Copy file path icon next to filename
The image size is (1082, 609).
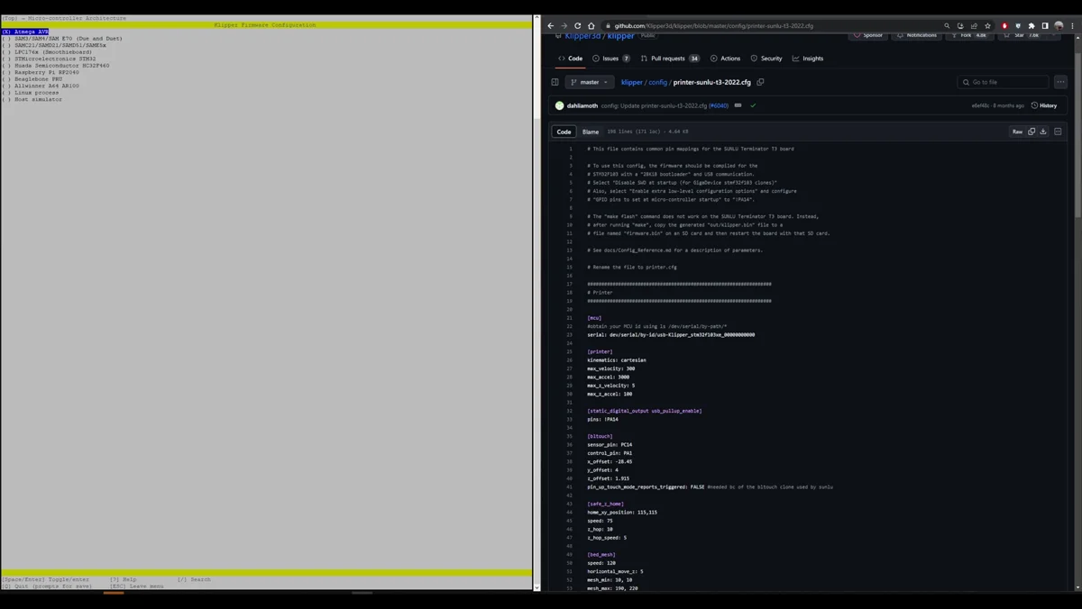pos(760,82)
